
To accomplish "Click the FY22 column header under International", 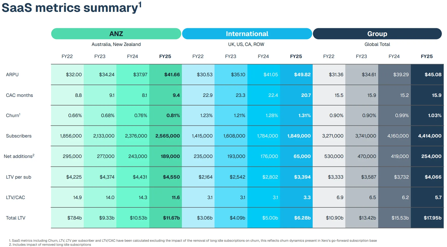I will coord(198,57).
